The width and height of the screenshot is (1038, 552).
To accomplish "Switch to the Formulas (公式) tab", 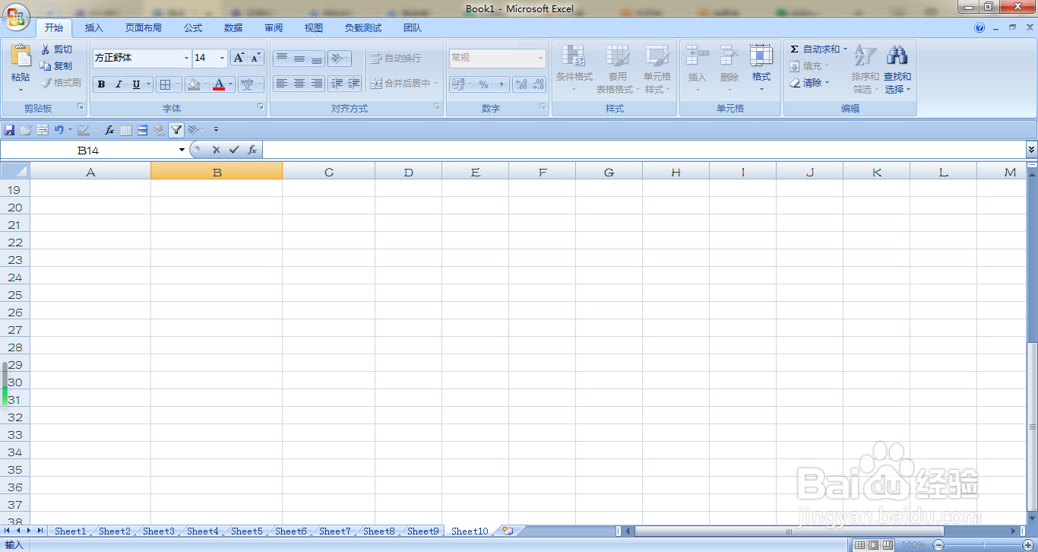I will (193, 28).
